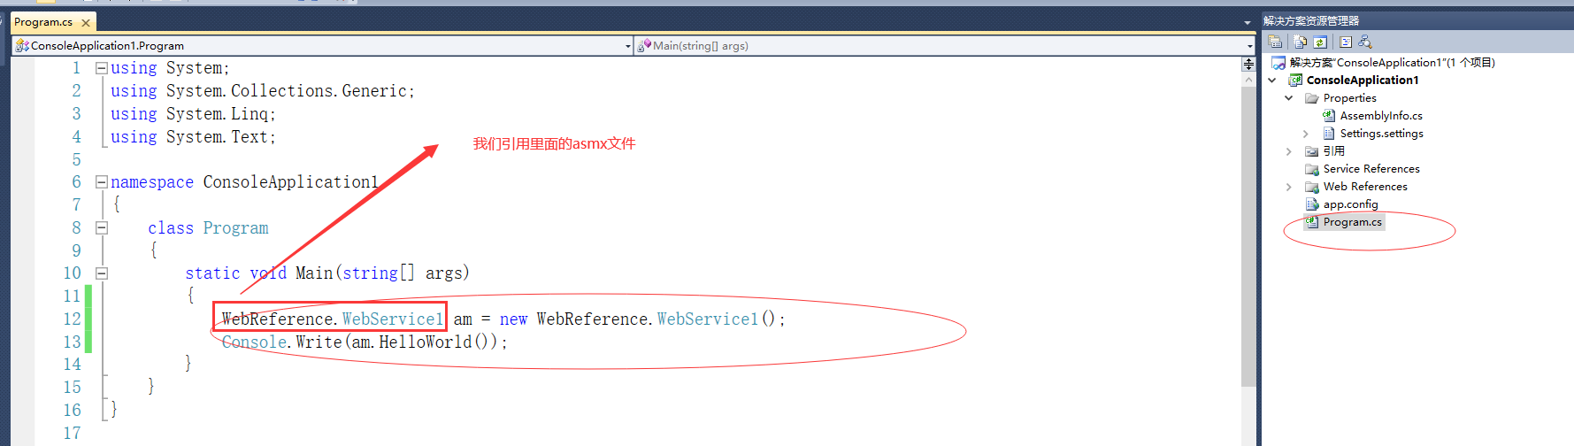
Task: Click 'HelloWorld' call on line 13
Action: (426, 342)
